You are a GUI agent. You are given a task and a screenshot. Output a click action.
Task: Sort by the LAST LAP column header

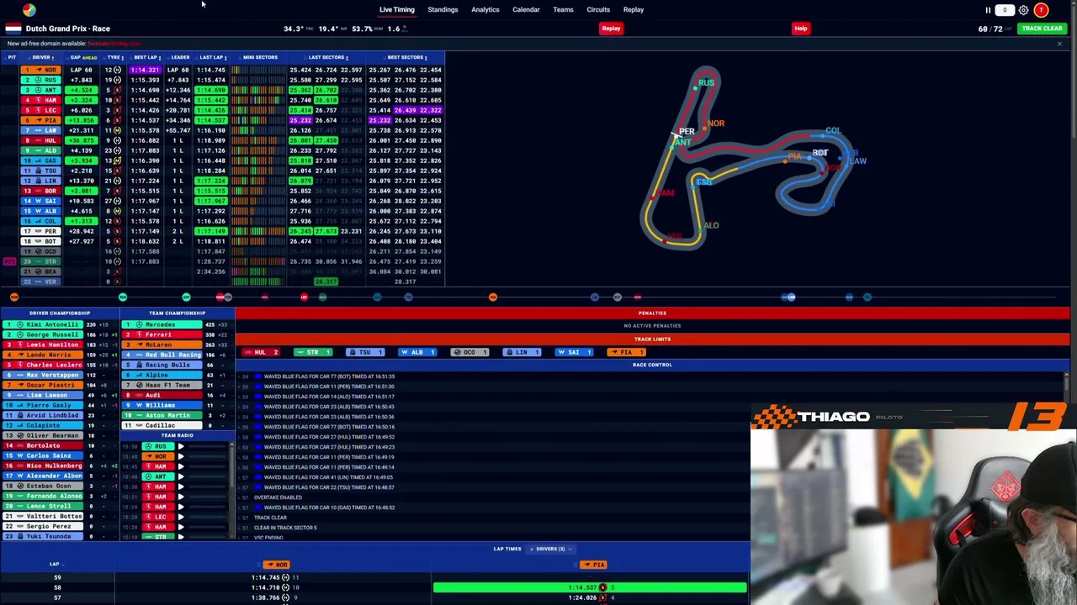(213, 57)
